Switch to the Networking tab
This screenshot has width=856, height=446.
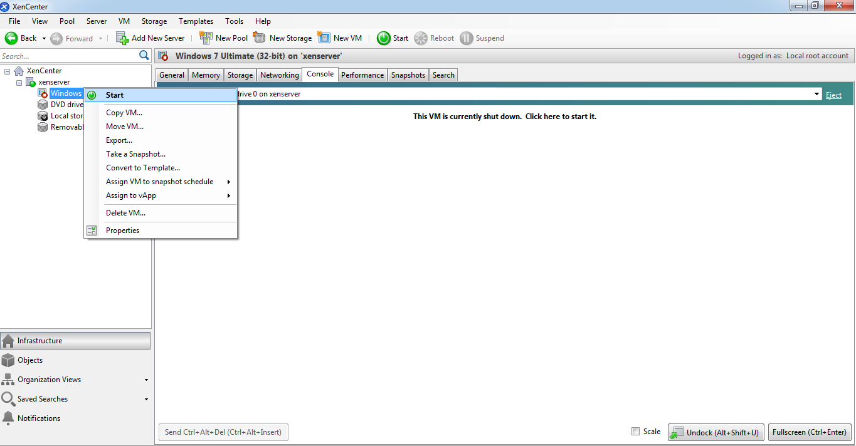click(x=280, y=75)
